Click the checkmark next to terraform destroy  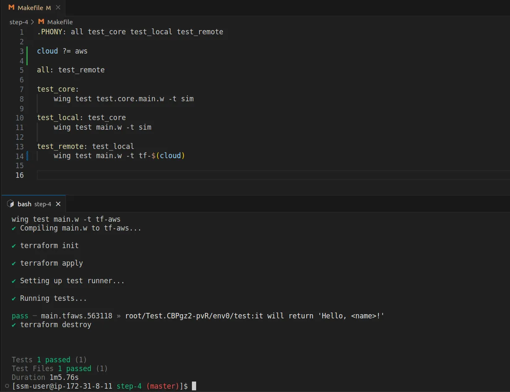coord(14,325)
